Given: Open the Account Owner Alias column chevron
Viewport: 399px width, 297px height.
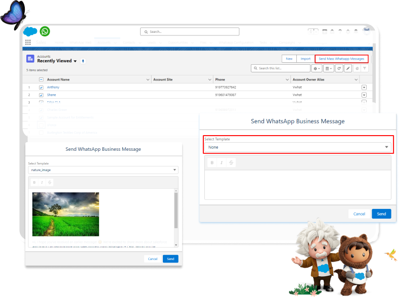Looking at the screenshot, I should click(356, 79).
